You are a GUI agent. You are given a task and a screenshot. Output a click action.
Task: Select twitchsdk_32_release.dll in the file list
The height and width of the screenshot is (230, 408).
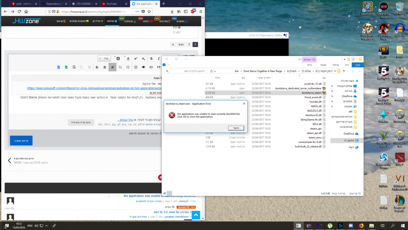click(266, 146)
